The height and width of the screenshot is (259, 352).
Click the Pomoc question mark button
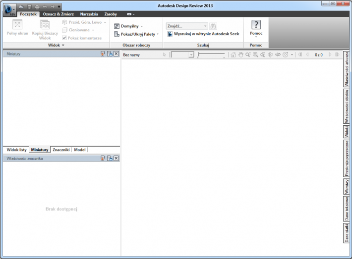pyautogui.click(x=256, y=24)
